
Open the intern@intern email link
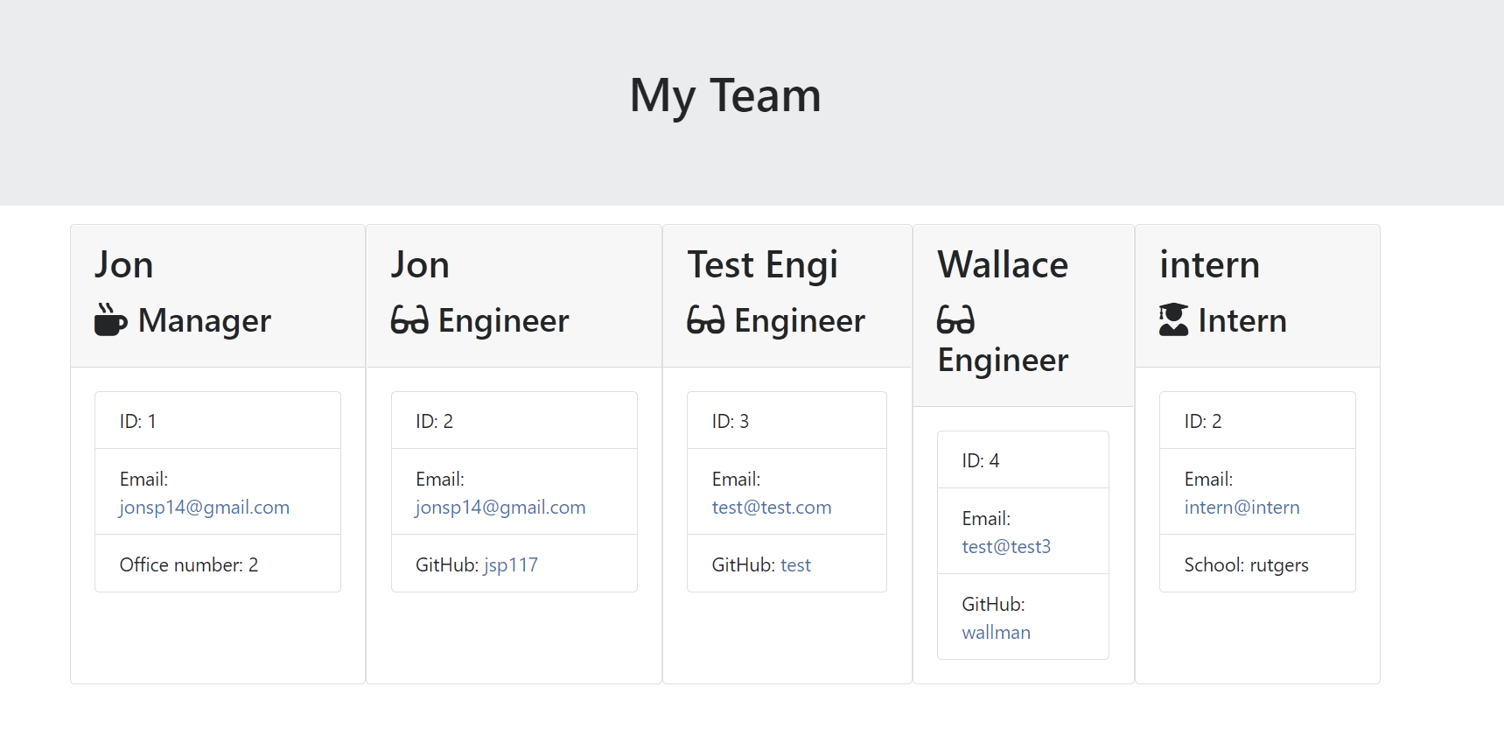1242,508
